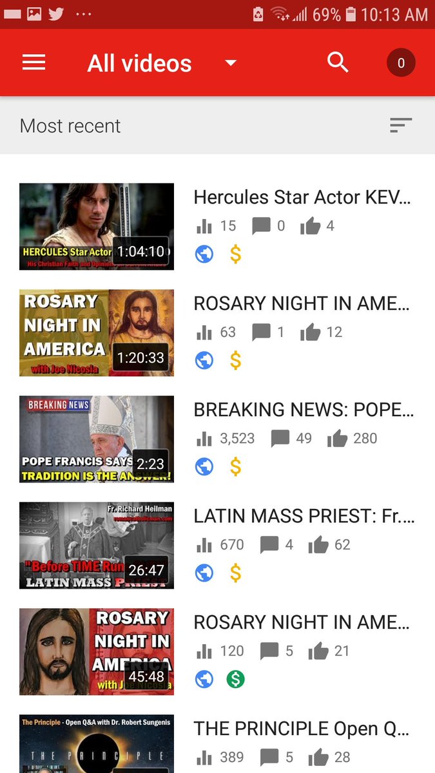The image size is (435, 773).
Task: Open the notifications badge showing 0
Action: (x=401, y=63)
